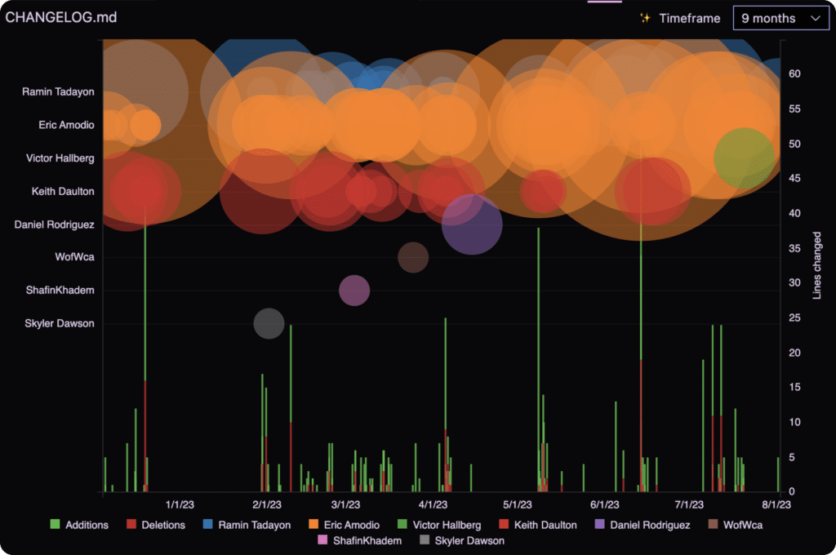Click the blue Ramin Tadayon legend swatch
836x555 pixels.
tap(207, 525)
